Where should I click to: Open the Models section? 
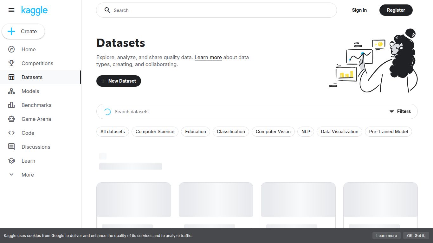[11, 91]
